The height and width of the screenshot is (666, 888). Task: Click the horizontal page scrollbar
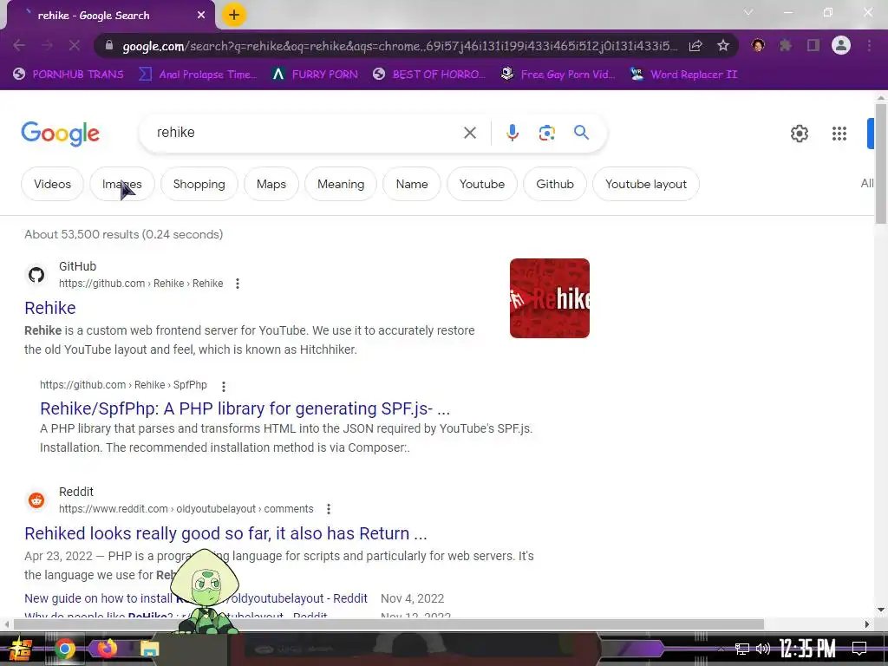(388, 624)
